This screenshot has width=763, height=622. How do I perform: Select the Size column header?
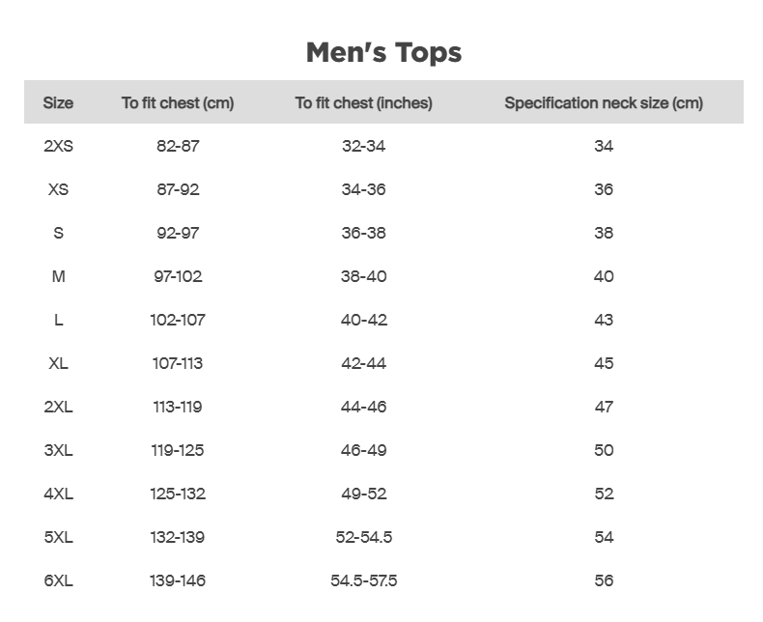pyautogui.click(x=58, y=102)
